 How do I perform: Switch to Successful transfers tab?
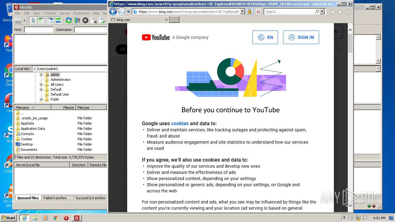coord(90,198)
